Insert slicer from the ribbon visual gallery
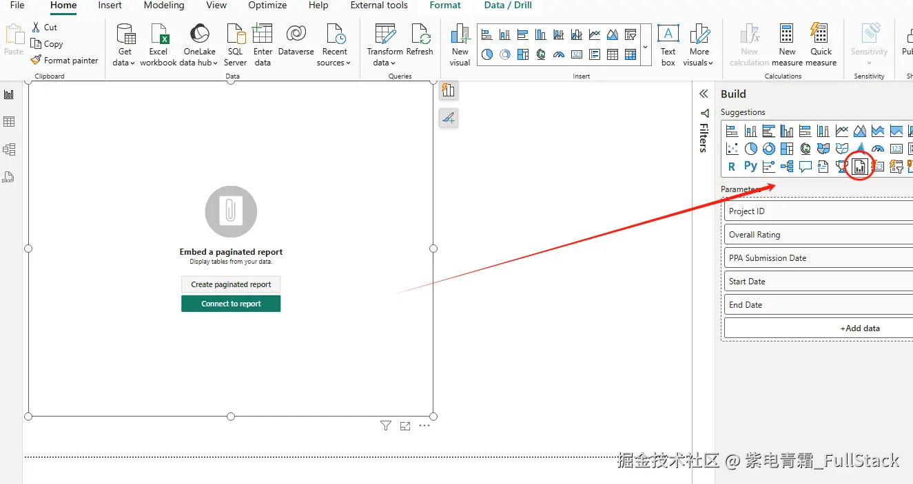 pyautogui.click(x=630, y=34)
